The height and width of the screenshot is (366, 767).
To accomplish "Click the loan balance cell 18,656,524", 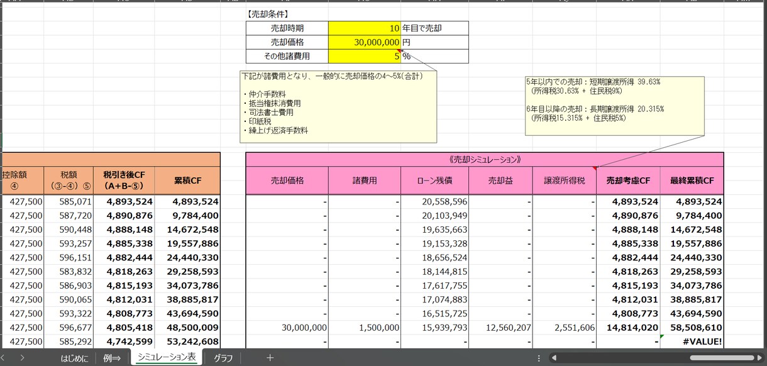I will point(434,257).
